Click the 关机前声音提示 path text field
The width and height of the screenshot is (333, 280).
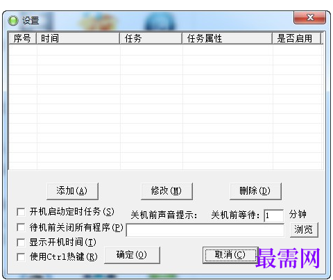click(205, 230)
